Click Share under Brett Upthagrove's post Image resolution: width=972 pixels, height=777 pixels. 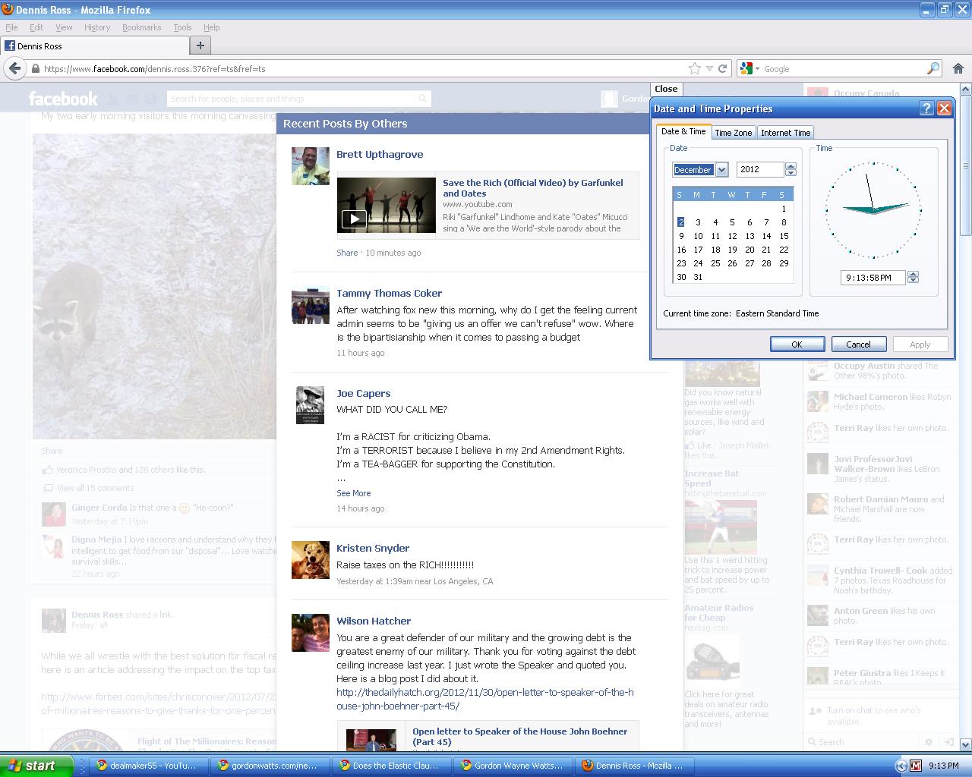pos(347,253)
